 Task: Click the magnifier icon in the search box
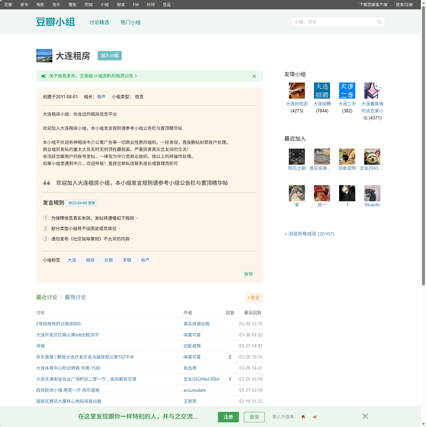[x=379, y=21]
